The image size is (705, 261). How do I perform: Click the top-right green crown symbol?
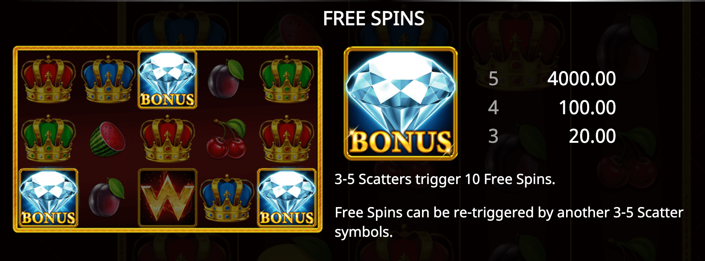pyautogui.click(x=287, y=79)
